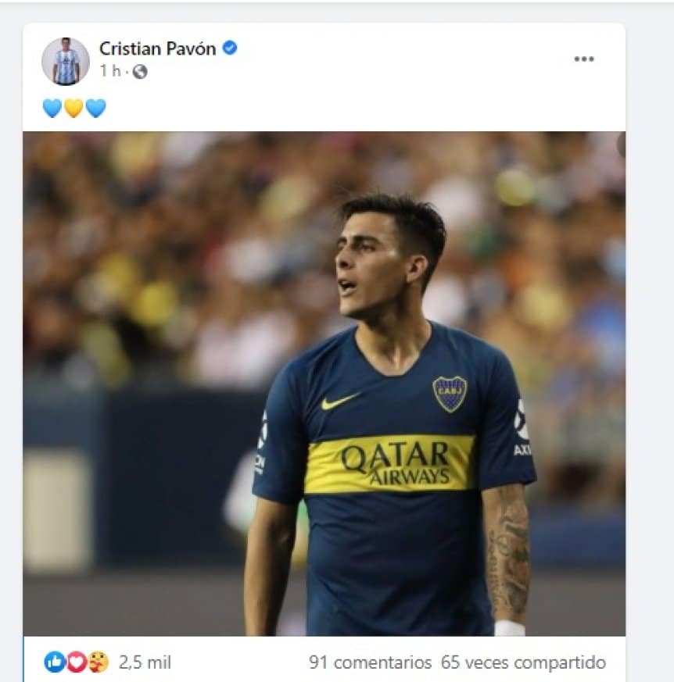Click the Care hug reaction icon
The width and height of the screenshot is (674, 682).
point(97,662)
